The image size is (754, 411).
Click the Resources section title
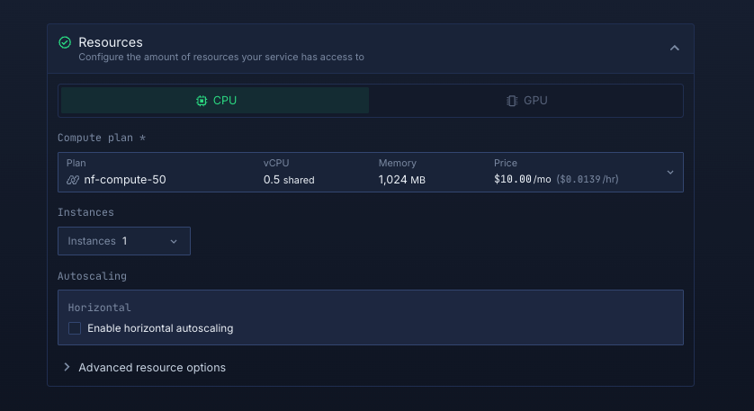click(x=111, y=42)
